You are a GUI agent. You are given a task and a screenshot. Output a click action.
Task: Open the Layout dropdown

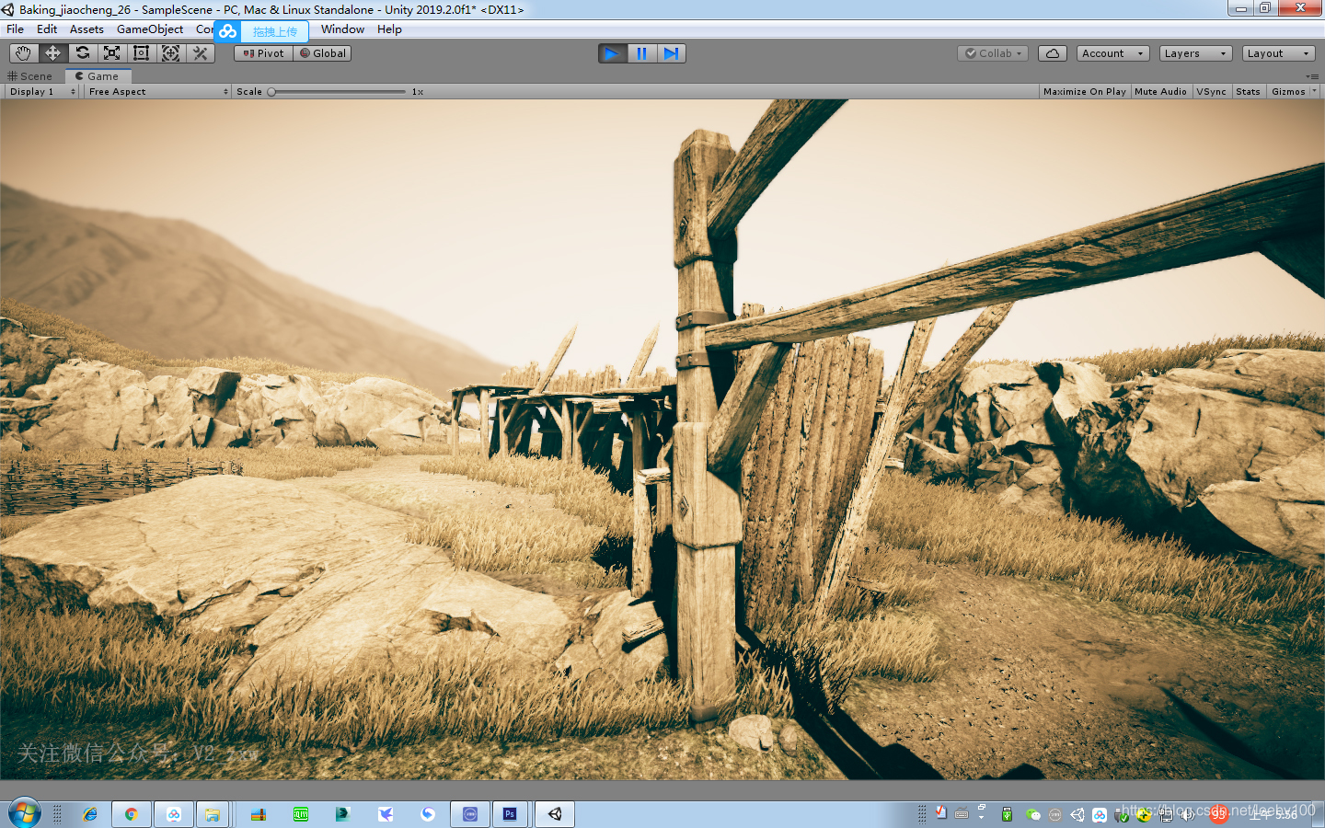[1278, 53]
